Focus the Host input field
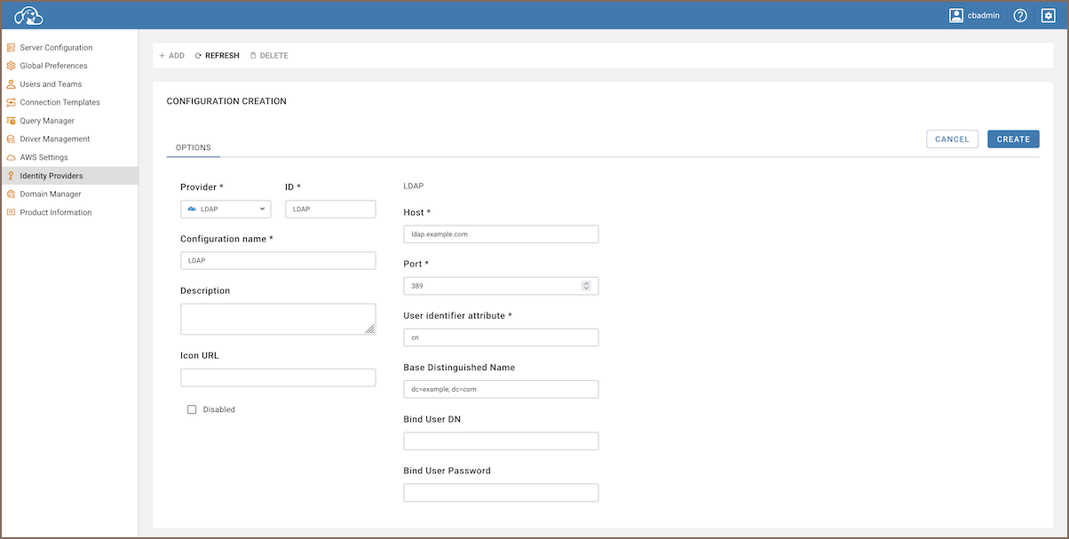This screenshot has height=539, width=1069. point(501,234)
